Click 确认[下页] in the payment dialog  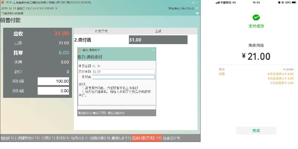tap(99, 113)
